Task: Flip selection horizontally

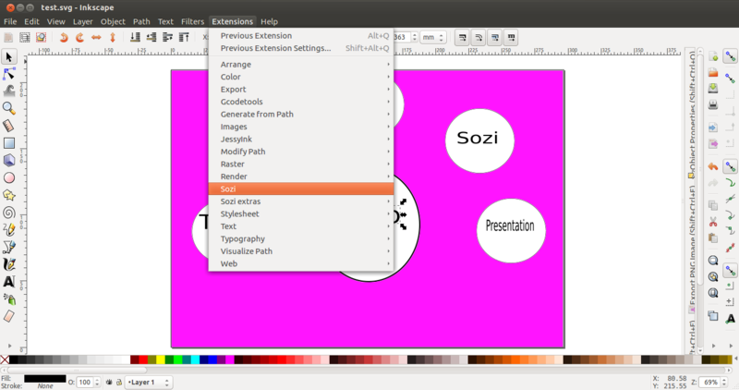Action: (96, 37)
